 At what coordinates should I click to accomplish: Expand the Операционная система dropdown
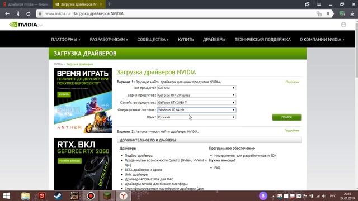point(196,110)
